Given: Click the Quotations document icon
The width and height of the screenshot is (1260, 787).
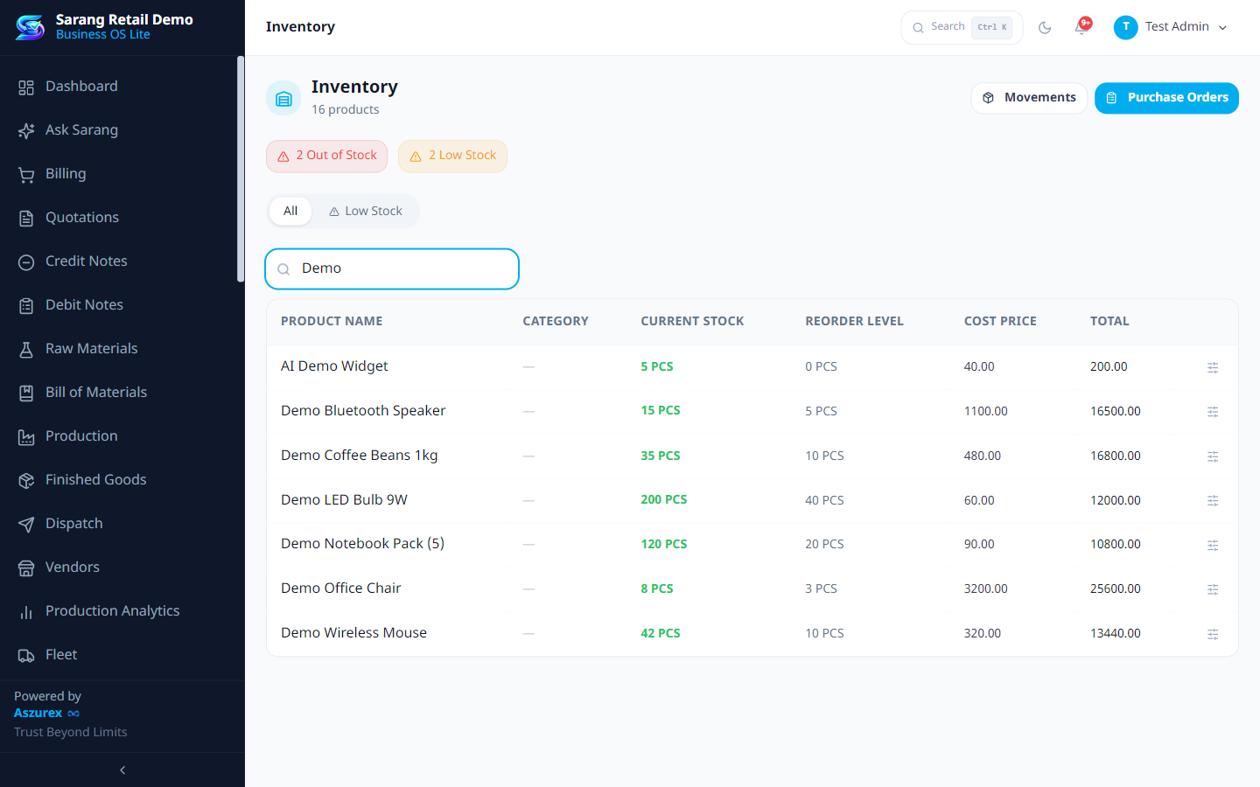Looking at the screenshot, I should [x=26, y=218].
